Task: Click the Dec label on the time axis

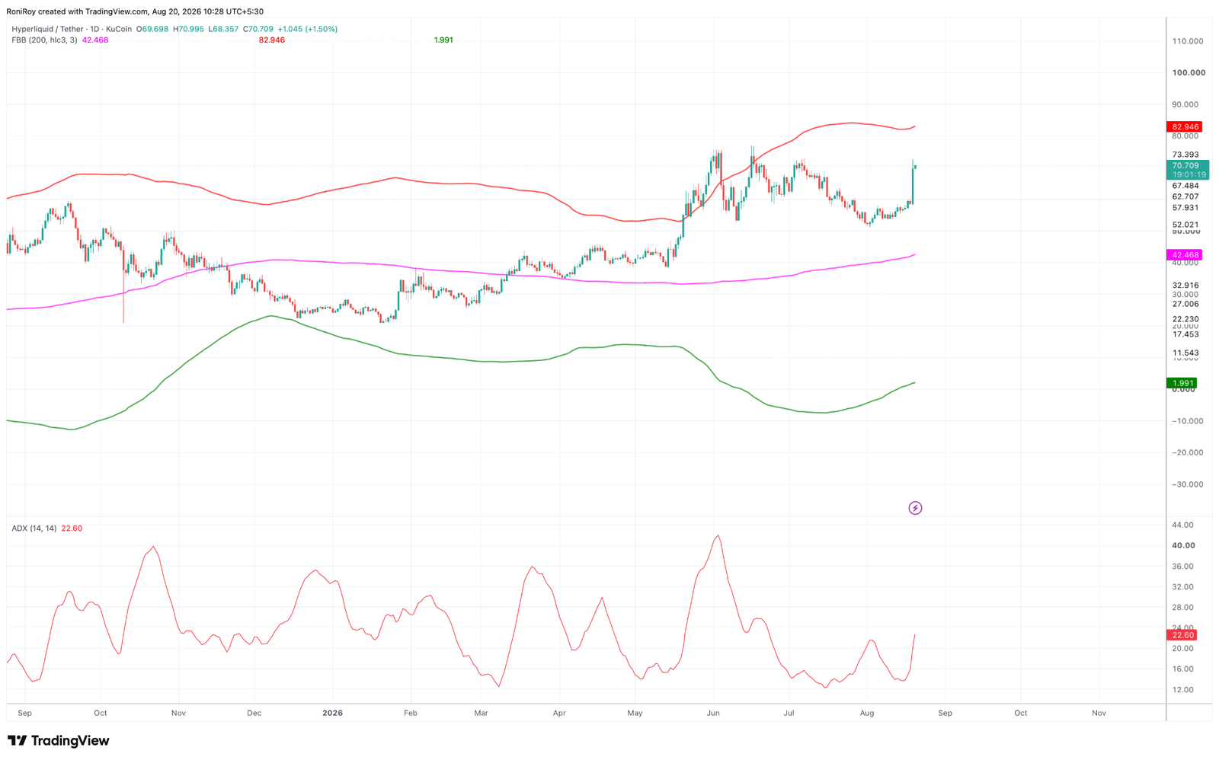Action: click(254, 714)
